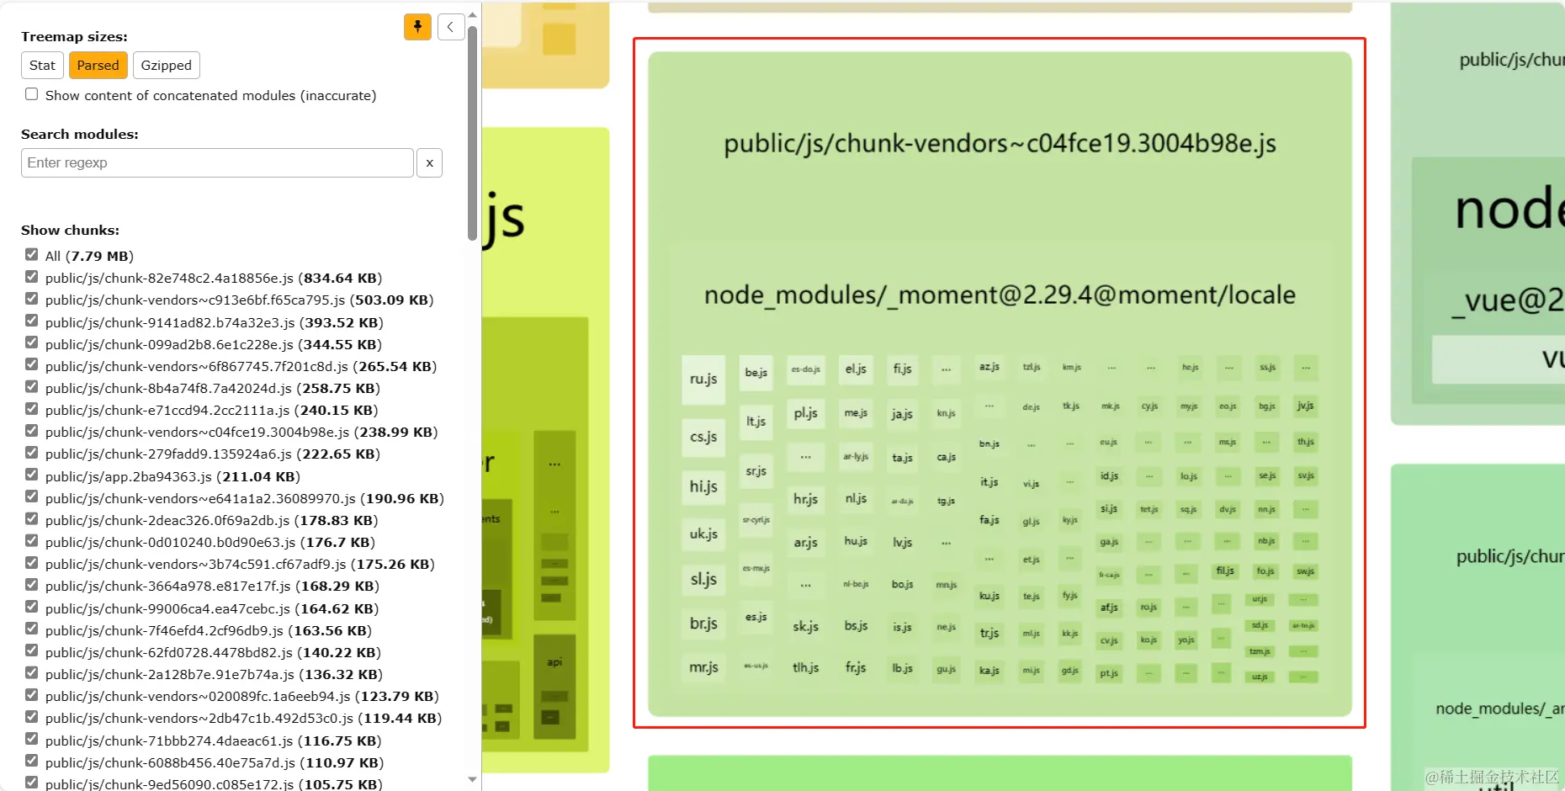Viewport: 1565px width, 791px height.
Task: Toggle chunk-71bbb274.4daeac61.js checkbox
Action: (x=32, y=739)
